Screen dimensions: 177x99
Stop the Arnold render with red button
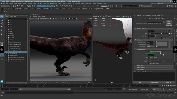click(x=83, y=19)
